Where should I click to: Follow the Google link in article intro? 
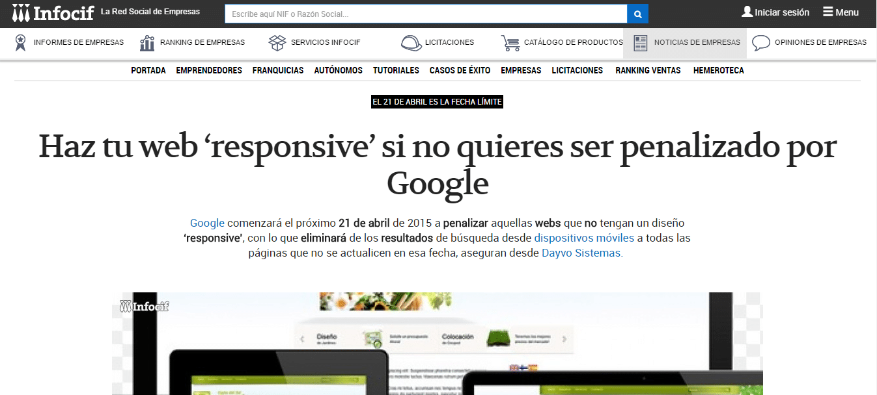pyautogui.click(x=207, y=223)
